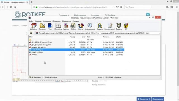This screenshot has width=179, height=101.
Task: Select file ДР+ДР картер+прокрут.mt
Action: point(76,45)
